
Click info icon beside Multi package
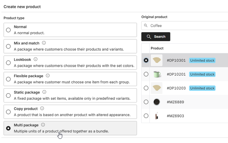tap(43, 125)
